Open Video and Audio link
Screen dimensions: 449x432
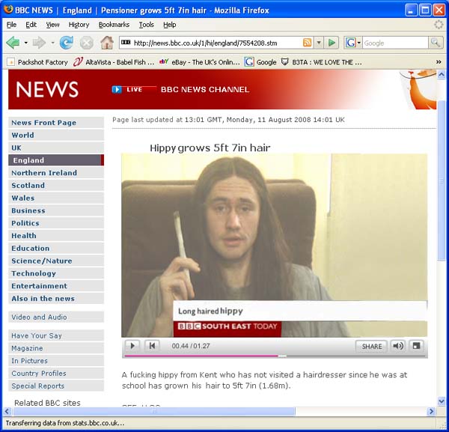click(56, 317)
